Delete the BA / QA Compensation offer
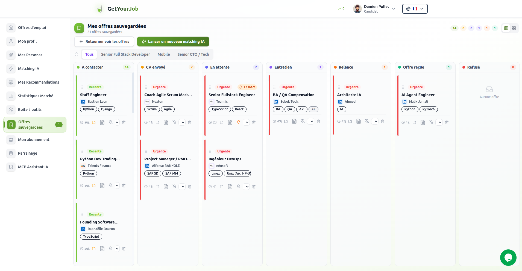Screen dimensions: 522x271 pos(318,121)
